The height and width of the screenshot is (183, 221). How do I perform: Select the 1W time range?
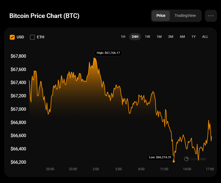coord(148,37)
